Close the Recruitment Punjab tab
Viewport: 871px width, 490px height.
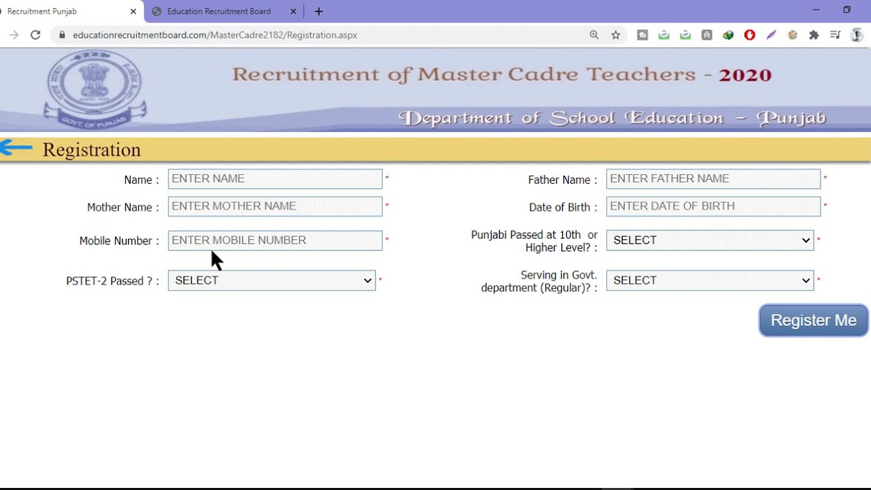pyautogui.click(x=133, y=11)
